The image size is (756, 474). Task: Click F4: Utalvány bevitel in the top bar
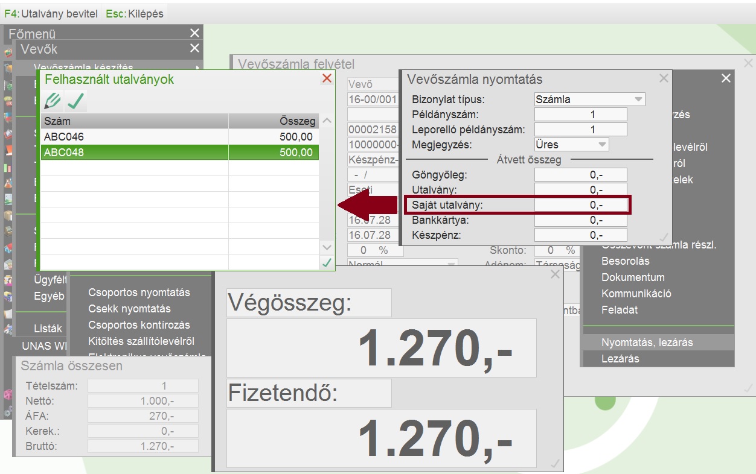click(x=51, y=13)
